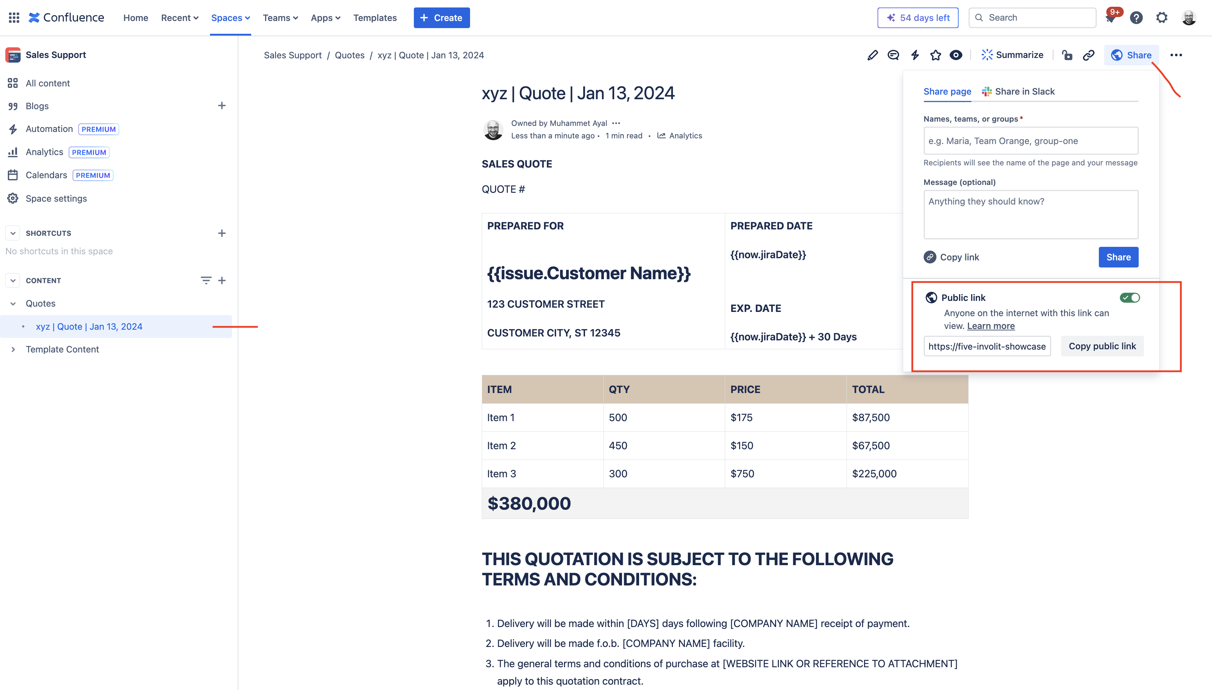Expand the Template Content tree item
The image size is (1212, 690).
click(13, 350)
